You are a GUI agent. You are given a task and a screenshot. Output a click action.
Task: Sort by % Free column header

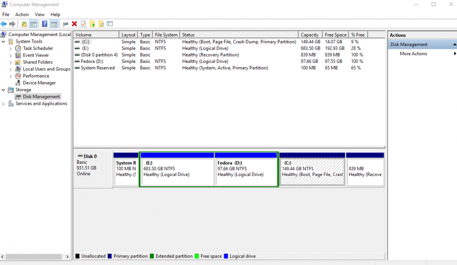tap(358, 35)
